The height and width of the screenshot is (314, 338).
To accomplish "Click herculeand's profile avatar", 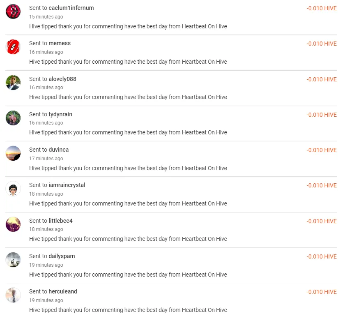I will [13, 295].
